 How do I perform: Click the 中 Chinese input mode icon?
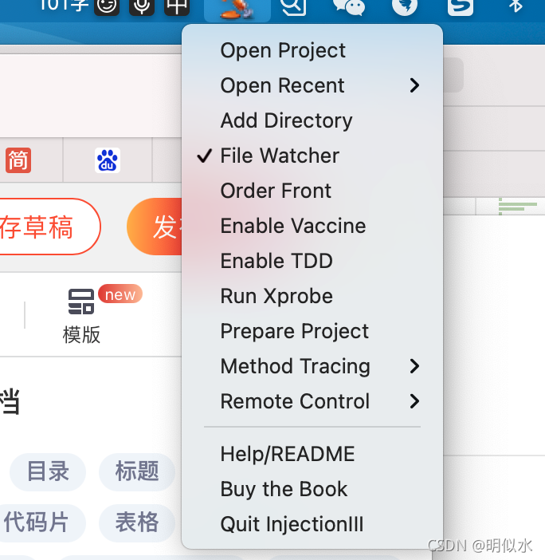tap(177, 7)
